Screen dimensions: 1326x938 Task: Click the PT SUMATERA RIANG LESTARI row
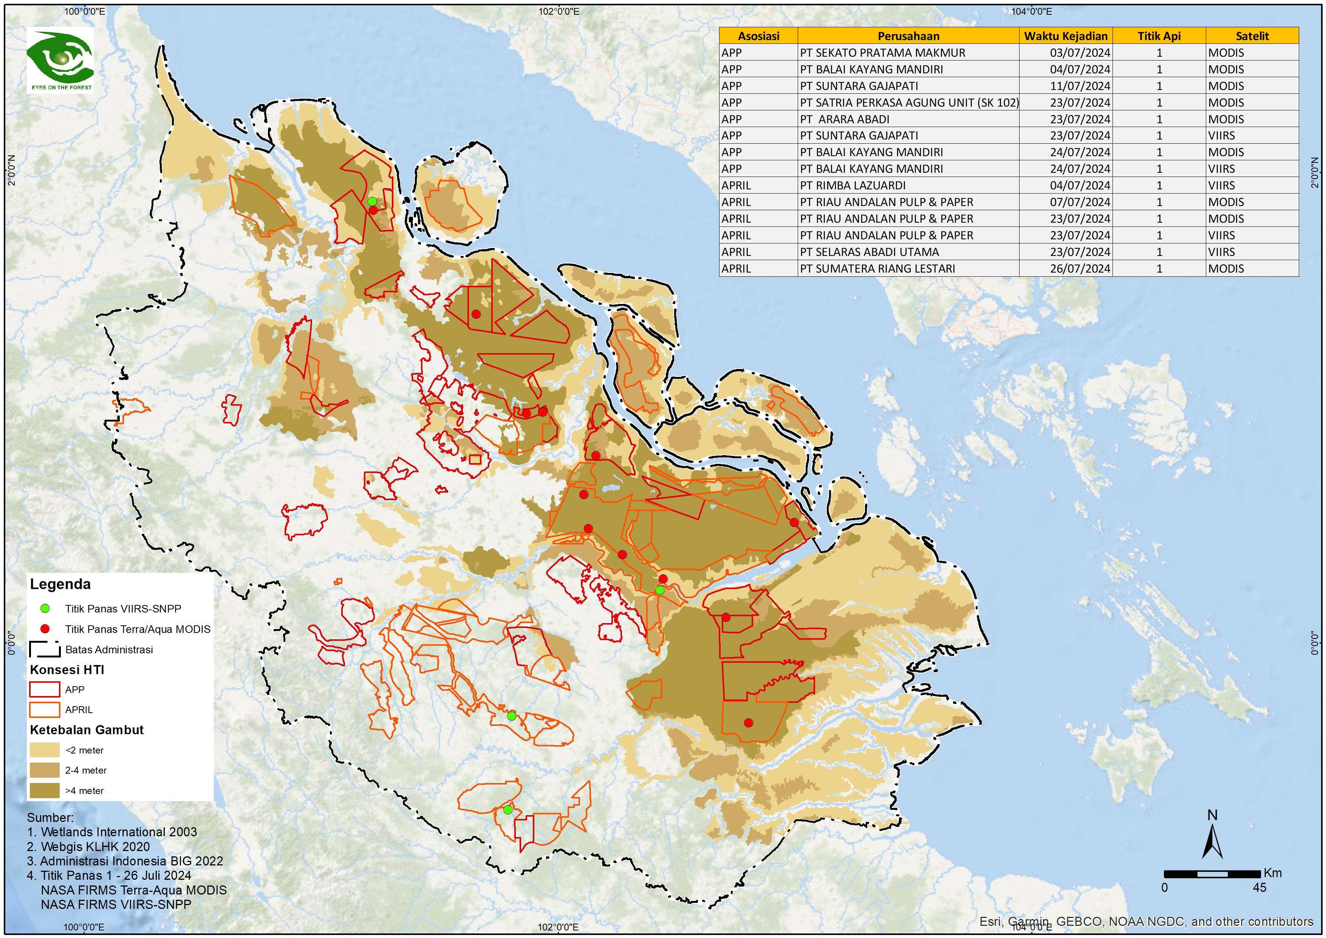[877, 269]
